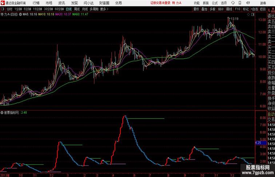
Task: Click MA60: 11.47 indicator label
Action: tap(80, 15)
